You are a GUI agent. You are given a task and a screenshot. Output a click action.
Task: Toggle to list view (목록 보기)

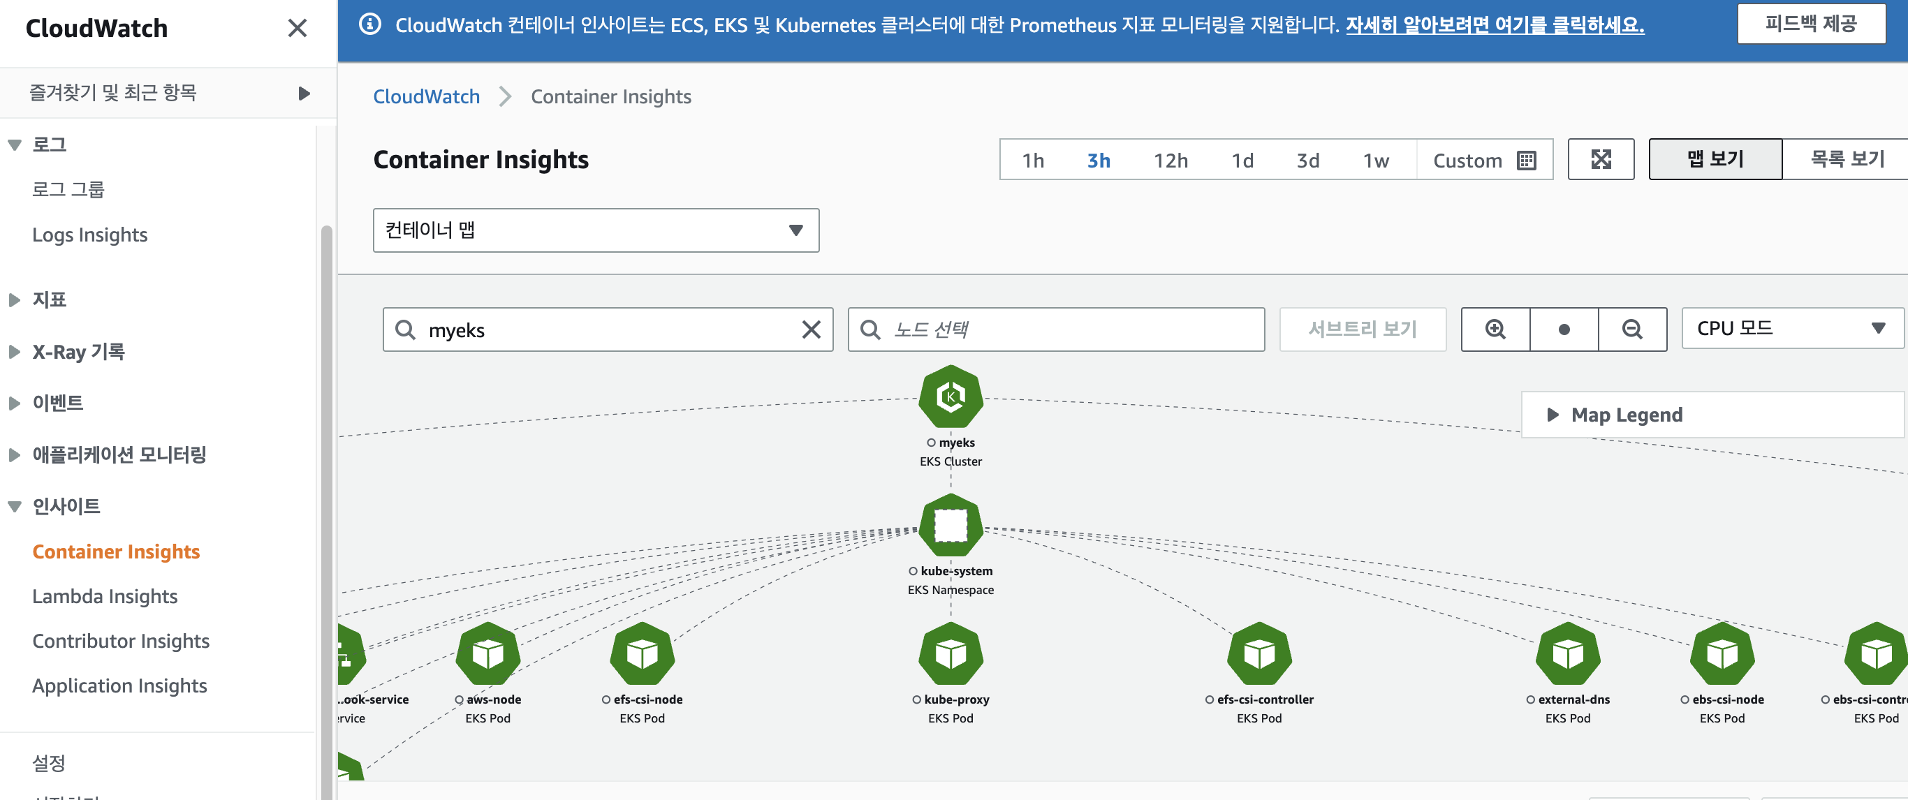click(1847, 160)
